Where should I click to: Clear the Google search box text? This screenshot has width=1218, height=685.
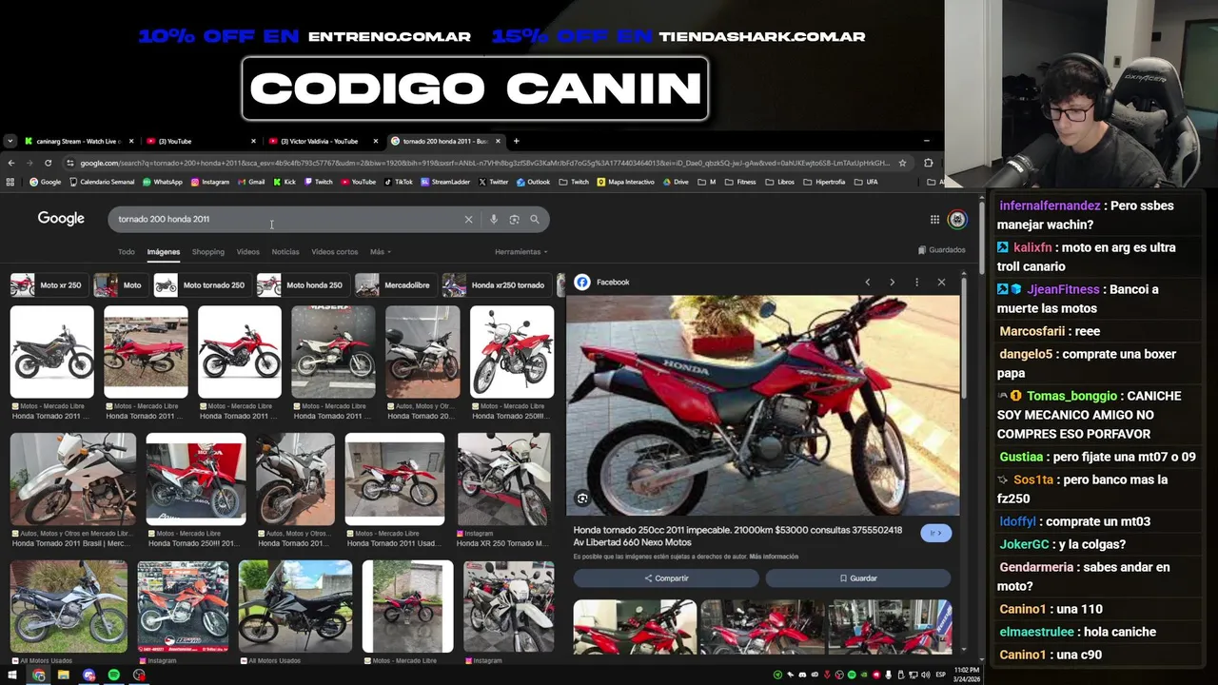pyautogui.click(x=468, y=219)
